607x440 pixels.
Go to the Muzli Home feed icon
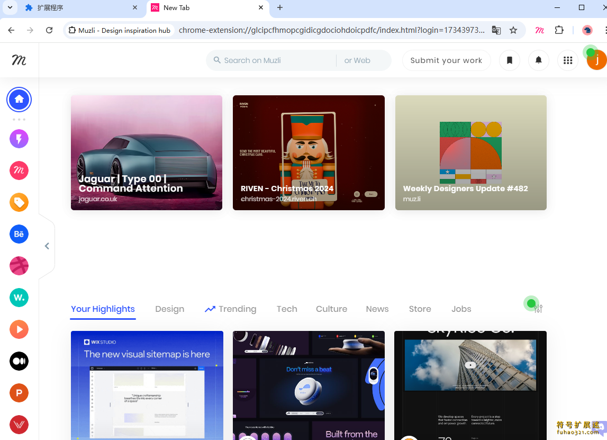click(19, 100)
